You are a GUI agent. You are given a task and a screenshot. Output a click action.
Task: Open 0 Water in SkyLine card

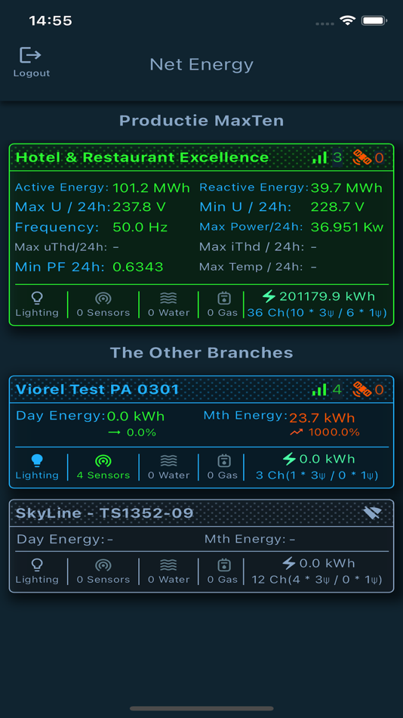168,571
